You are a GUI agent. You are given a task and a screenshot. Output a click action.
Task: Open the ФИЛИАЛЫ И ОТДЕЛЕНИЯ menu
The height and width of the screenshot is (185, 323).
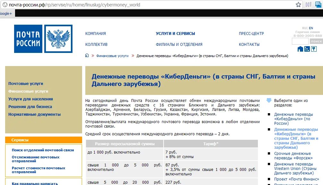pyautogui.click(x=179, y=45)
